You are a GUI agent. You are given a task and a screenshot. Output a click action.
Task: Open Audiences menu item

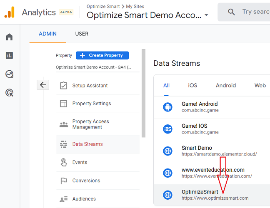[98, 199]
